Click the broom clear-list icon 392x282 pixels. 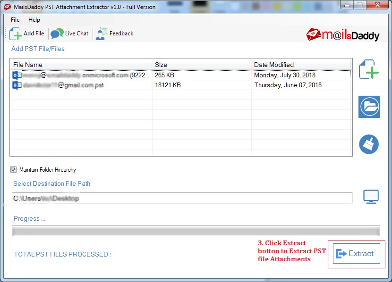(x=369, y=144)
